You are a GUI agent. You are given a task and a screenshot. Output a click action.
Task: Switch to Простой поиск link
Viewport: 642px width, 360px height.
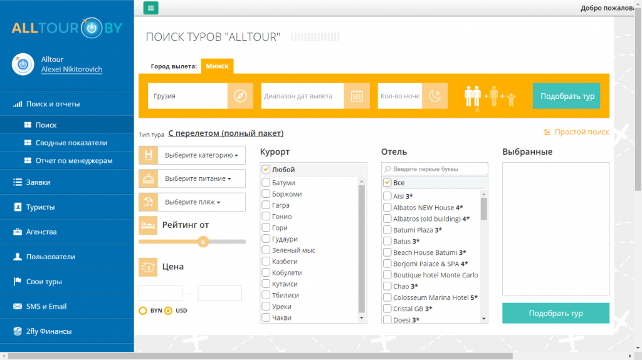pos(582,131)
